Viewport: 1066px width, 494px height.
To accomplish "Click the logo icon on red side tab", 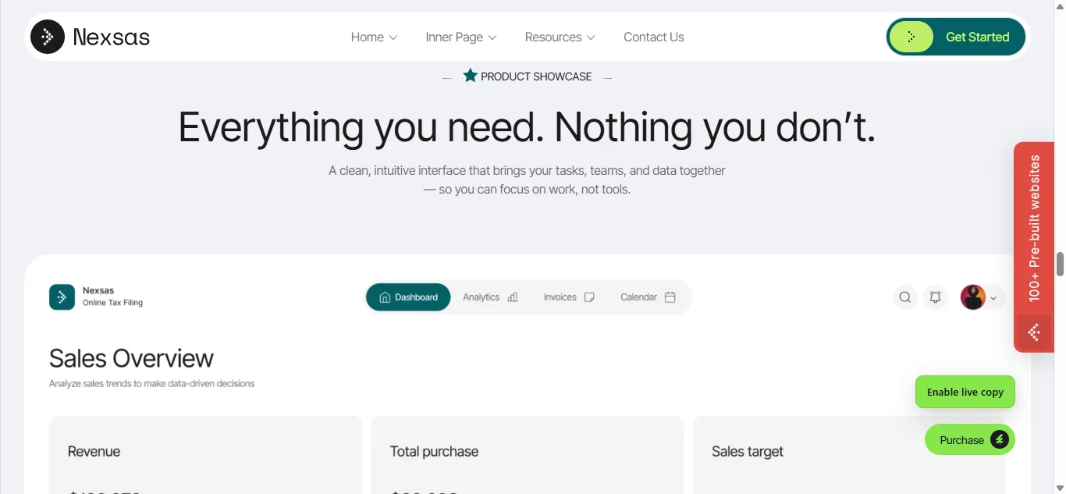I will pos(1034,333).
